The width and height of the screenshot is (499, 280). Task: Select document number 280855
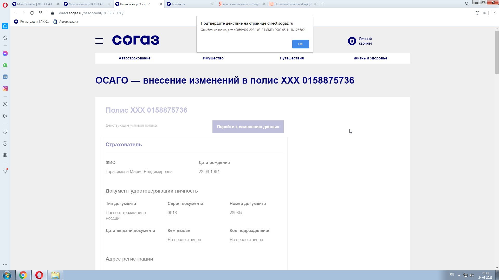click(237, 213)
